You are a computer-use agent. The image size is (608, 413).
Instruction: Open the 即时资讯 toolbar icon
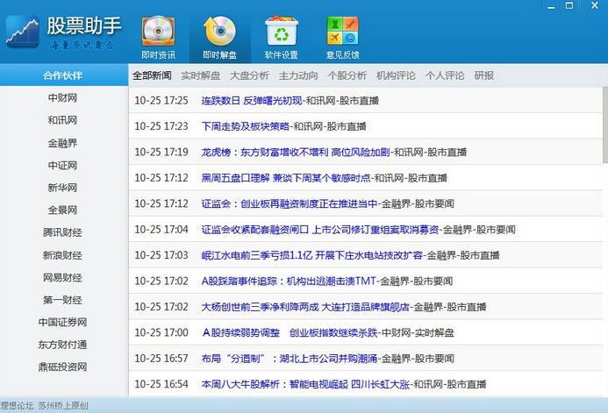point(158,32)
